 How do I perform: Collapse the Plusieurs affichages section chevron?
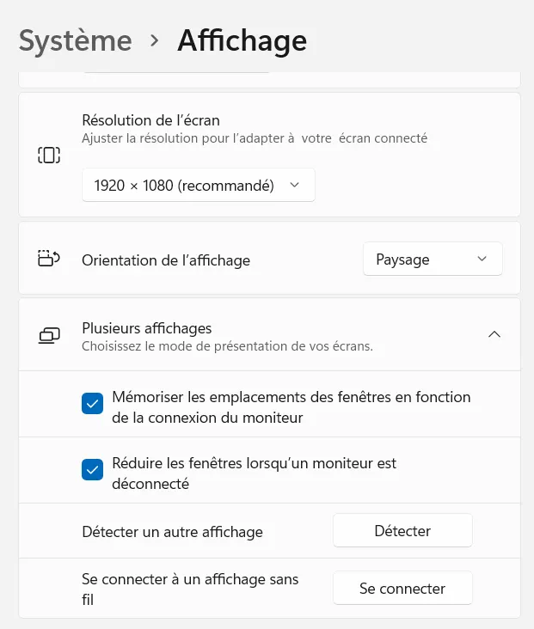click(494, 334)
